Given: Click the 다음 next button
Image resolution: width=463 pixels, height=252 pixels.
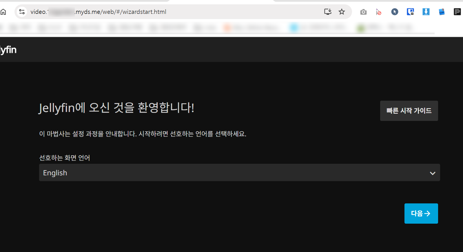Looking at the screenshot, I should click(421, 214).
